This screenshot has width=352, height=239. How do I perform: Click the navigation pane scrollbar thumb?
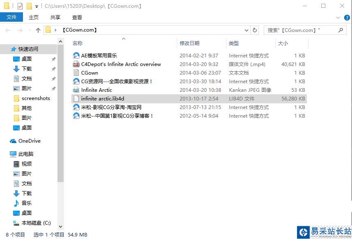[60, 113]
